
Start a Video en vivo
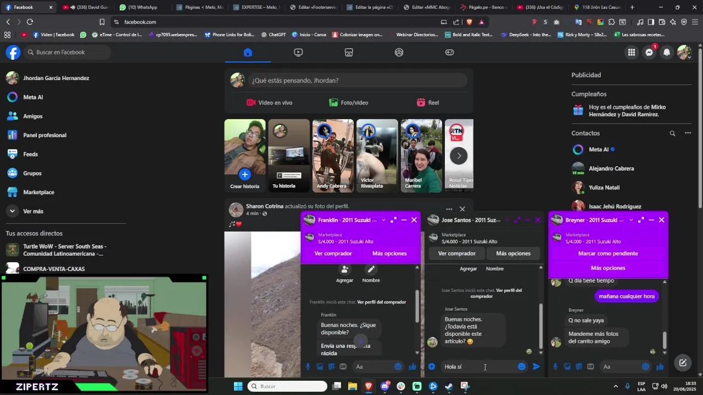[x=269, y=103]
